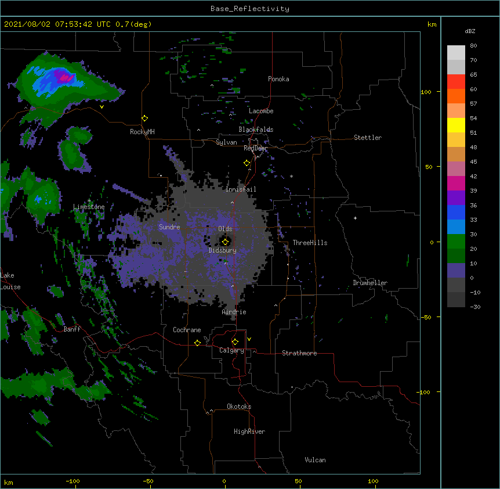Select the slate purple swatch between 10 and 0
The height and width of the screenshot is (489, 500).
pos(456,271)
